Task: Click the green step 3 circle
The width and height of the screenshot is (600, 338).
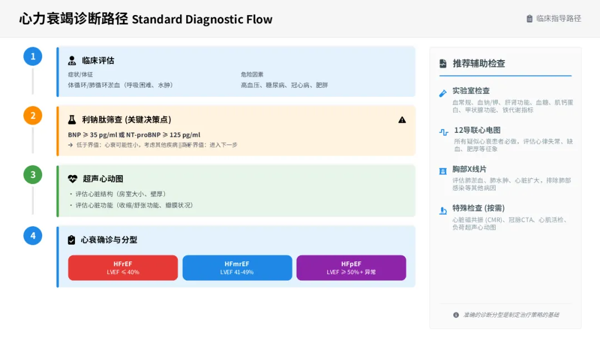Action: tap(33, 175)
